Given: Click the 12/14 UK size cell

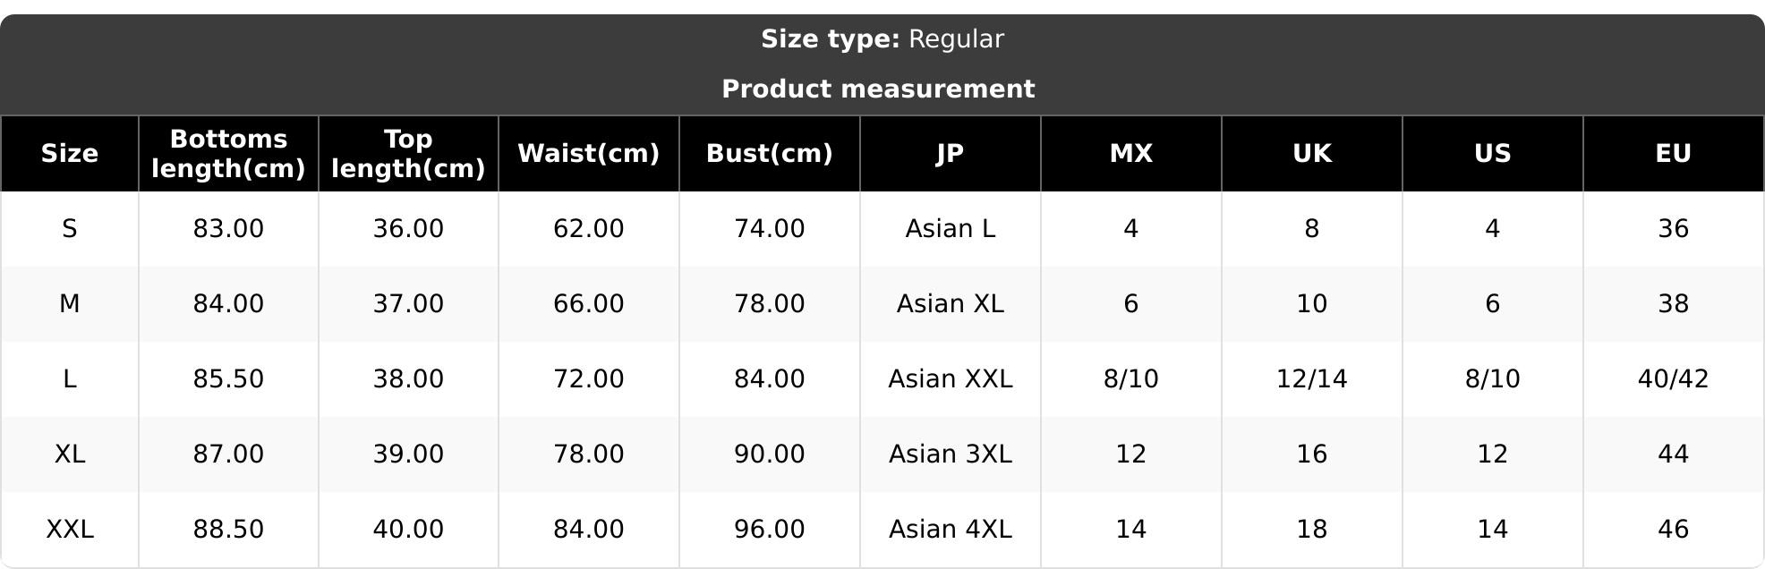Looking at the screenshot, I should tap(1312, 379).
